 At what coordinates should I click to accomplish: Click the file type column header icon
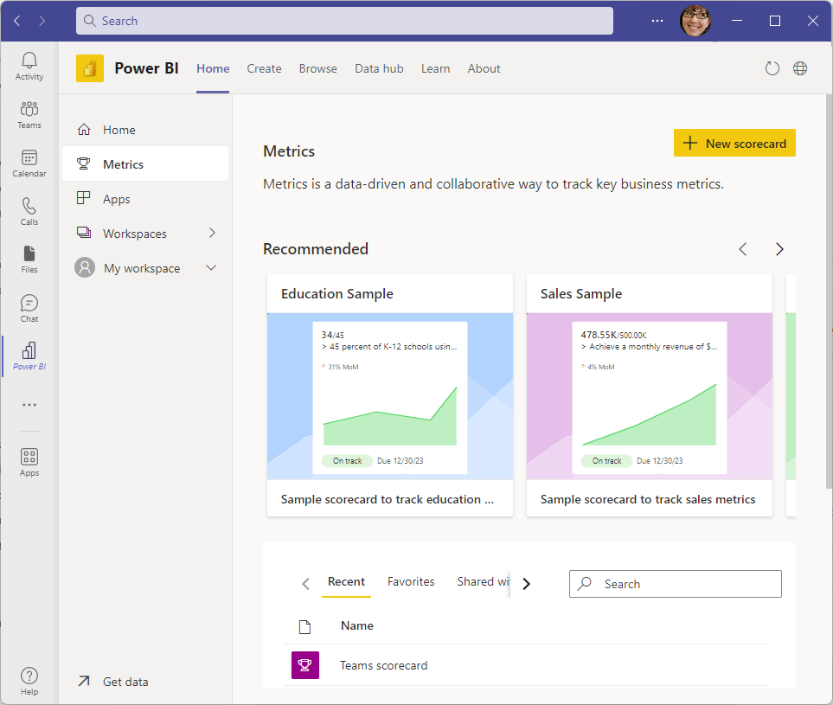click(304, 627)
